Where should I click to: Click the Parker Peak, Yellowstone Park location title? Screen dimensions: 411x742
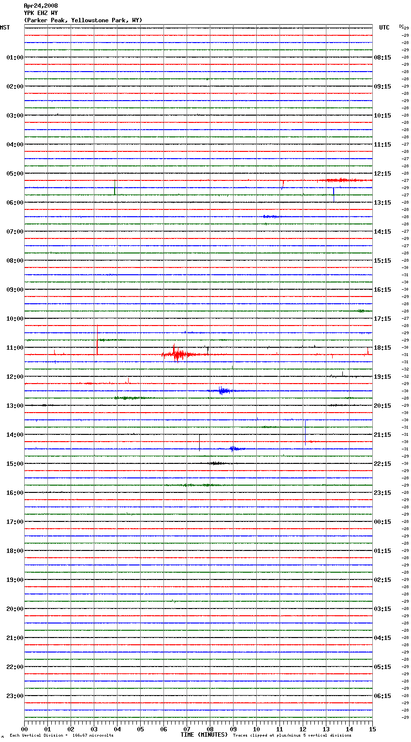click(x=83, y=20)
